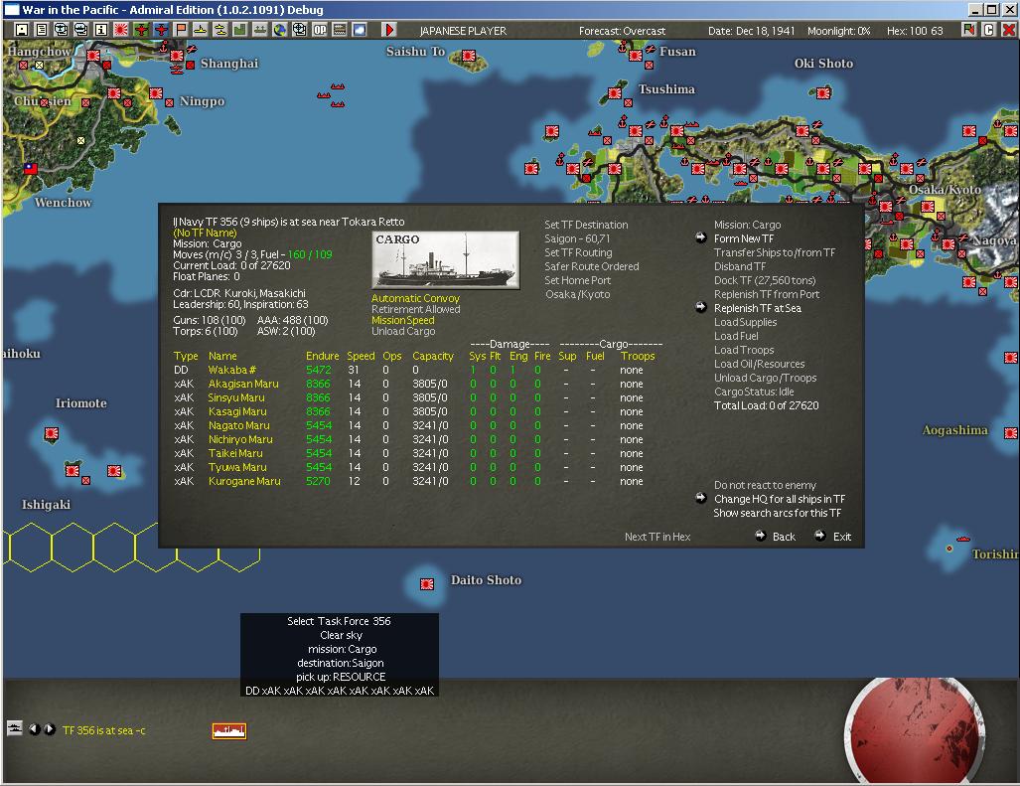Click the grey ship silhouette toolbar icon
1020x786 pixels.
(x=260, y=30)
